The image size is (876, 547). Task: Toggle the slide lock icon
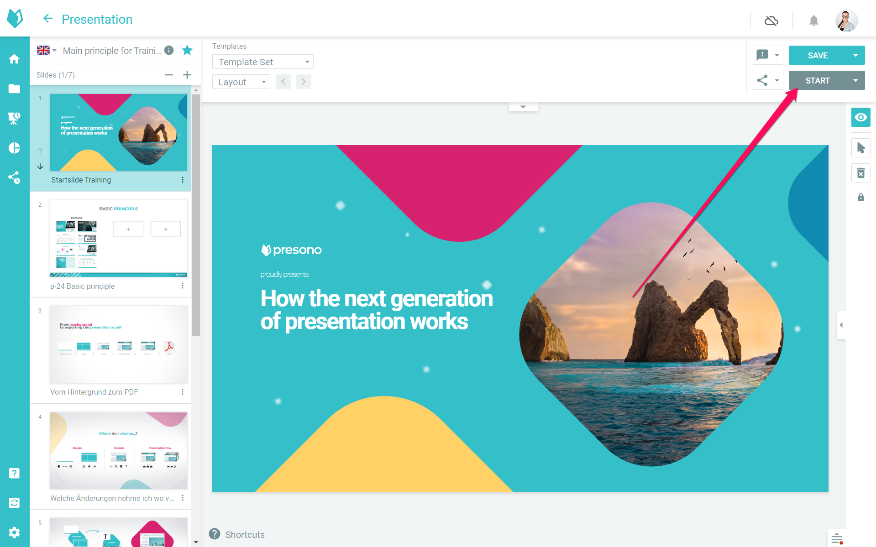click(860, 197)
